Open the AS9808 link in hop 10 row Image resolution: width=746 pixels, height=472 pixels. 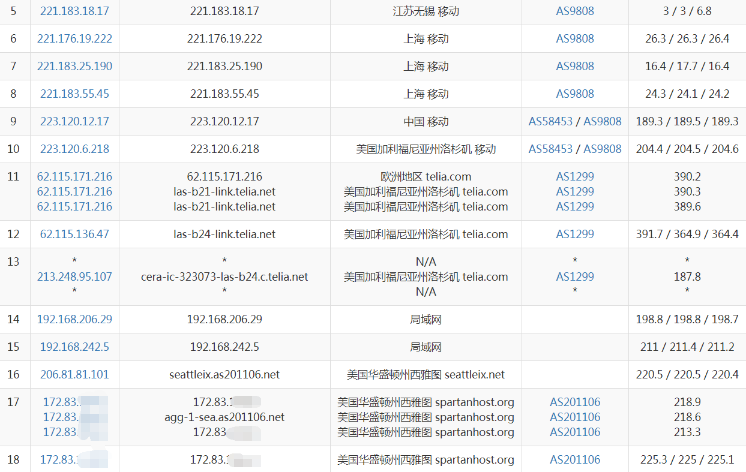[x=603, y=149]
